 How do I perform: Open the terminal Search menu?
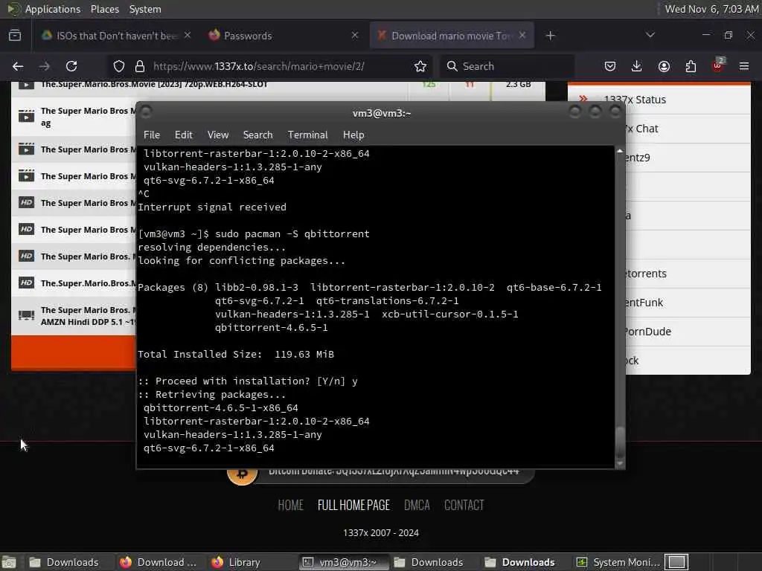coord(257,135)
